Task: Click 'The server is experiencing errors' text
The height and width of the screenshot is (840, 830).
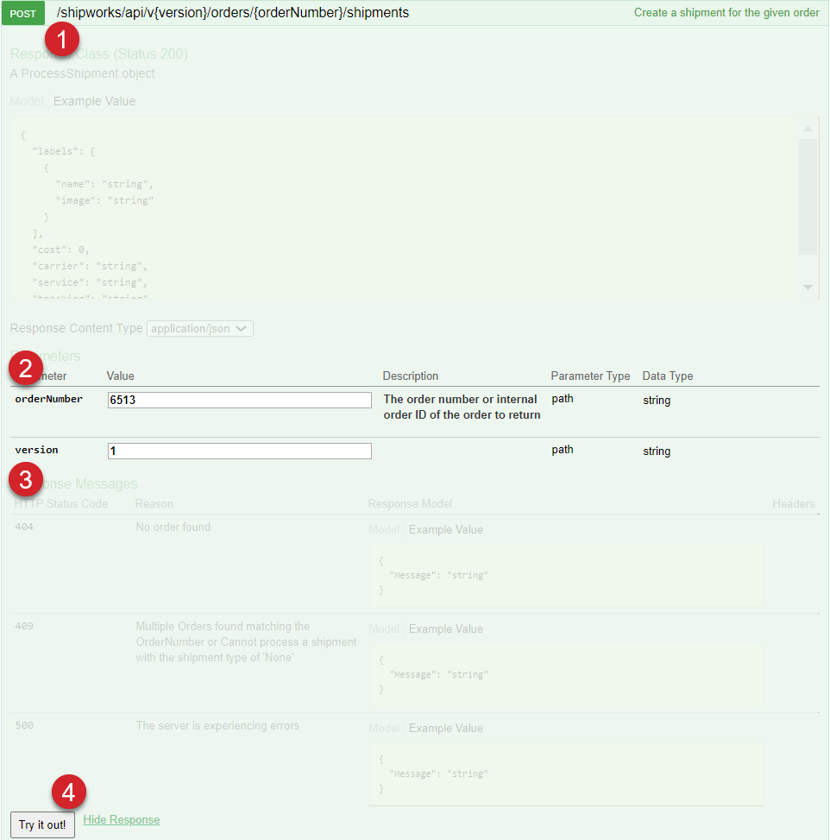Action: point(217,726)
